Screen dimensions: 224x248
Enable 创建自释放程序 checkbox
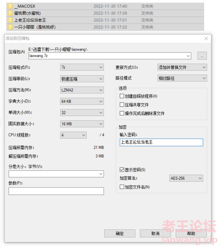122,96
